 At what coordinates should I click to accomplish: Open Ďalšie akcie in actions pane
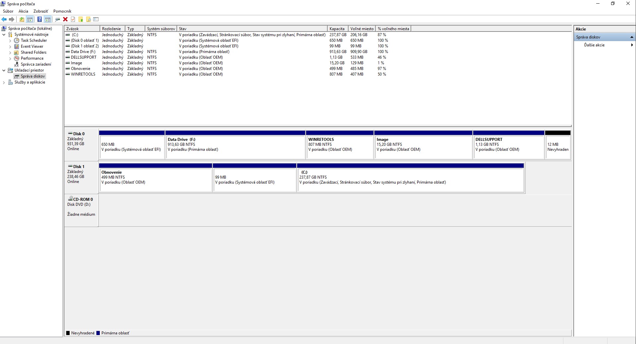pos(594,45)
